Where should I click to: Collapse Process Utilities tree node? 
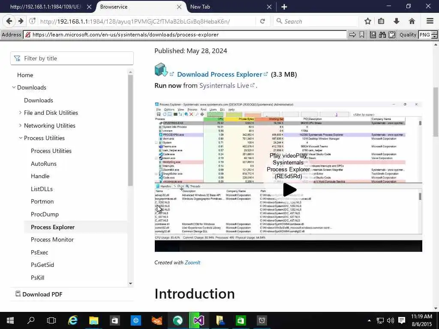(21, 138)
